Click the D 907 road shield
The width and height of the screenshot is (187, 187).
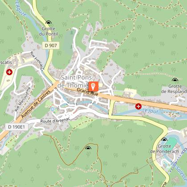[51, 45]
